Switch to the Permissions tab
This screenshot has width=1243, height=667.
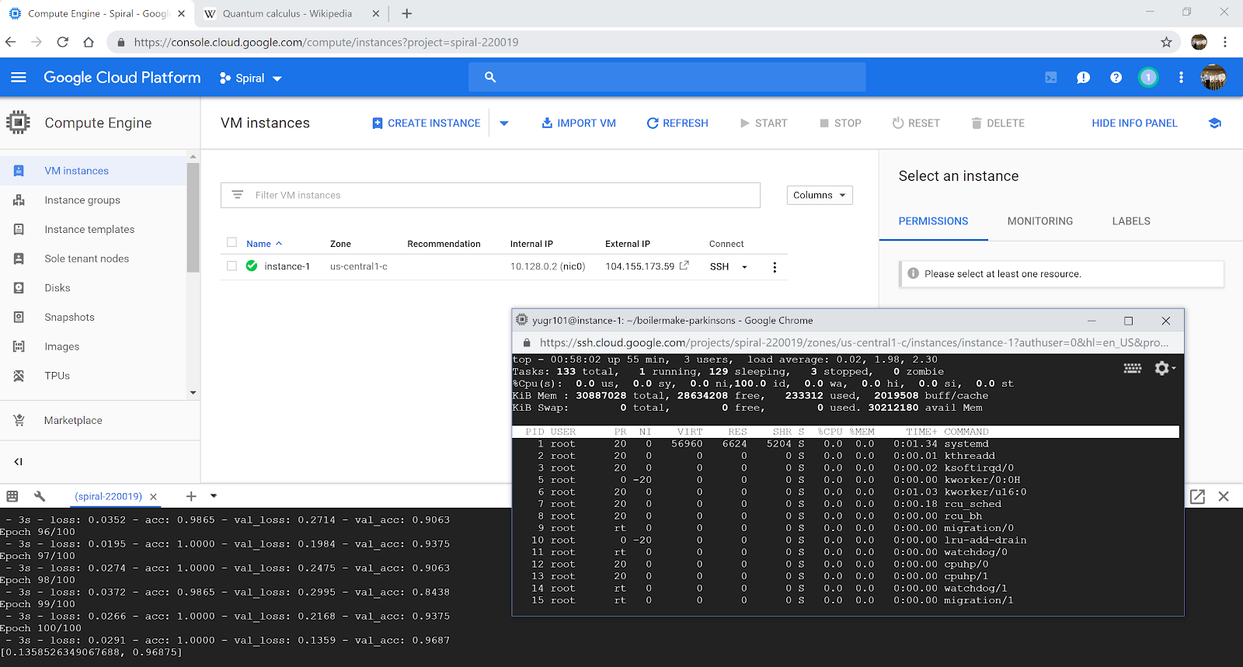tap(933, 221)
